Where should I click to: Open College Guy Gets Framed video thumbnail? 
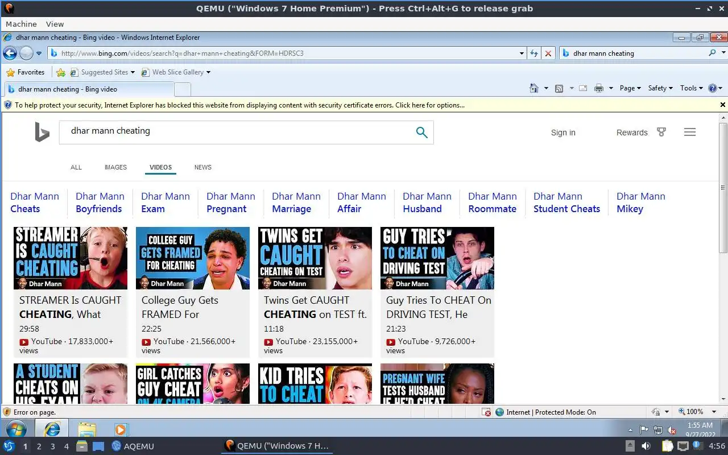193,258
